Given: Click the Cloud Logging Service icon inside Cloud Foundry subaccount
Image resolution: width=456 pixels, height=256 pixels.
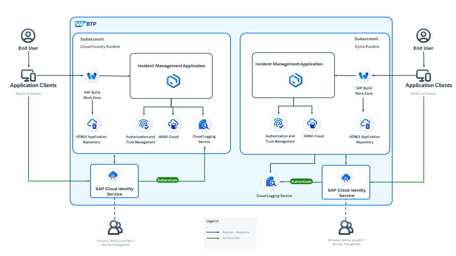Looking at the screenshot, I should pos(203,124).
